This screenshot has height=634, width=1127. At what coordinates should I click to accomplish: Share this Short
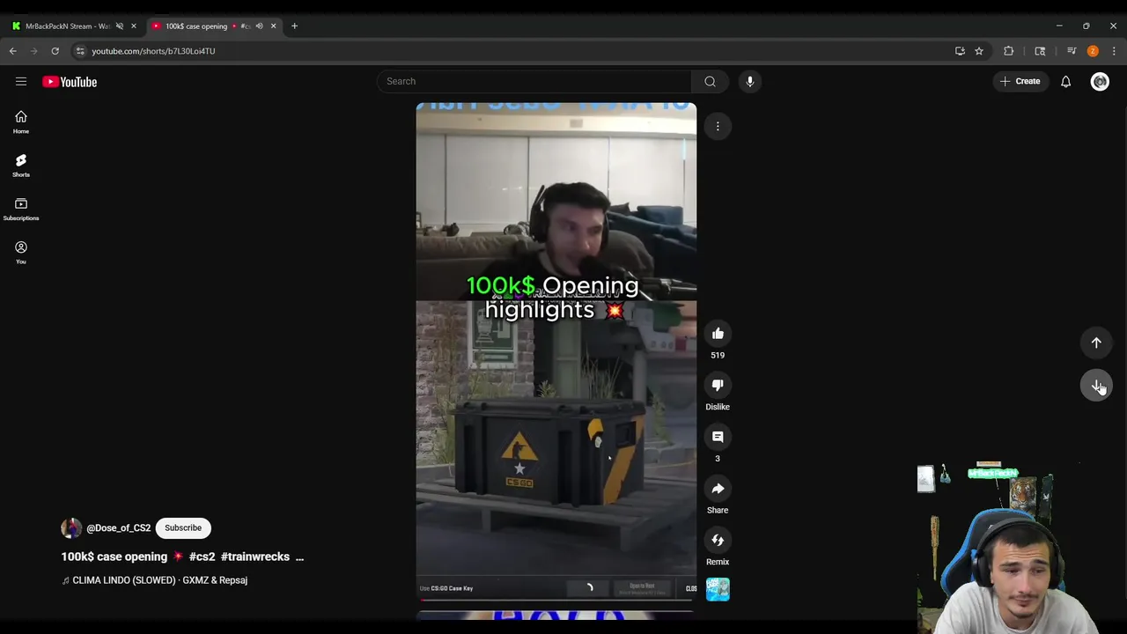click(x=718, y=489)
